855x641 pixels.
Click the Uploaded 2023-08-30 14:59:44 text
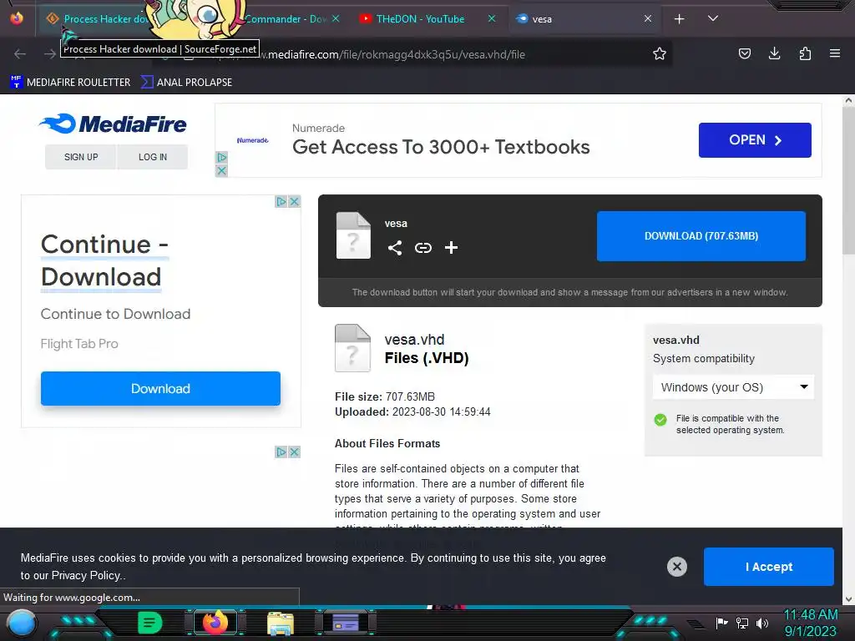pos(412,412)
